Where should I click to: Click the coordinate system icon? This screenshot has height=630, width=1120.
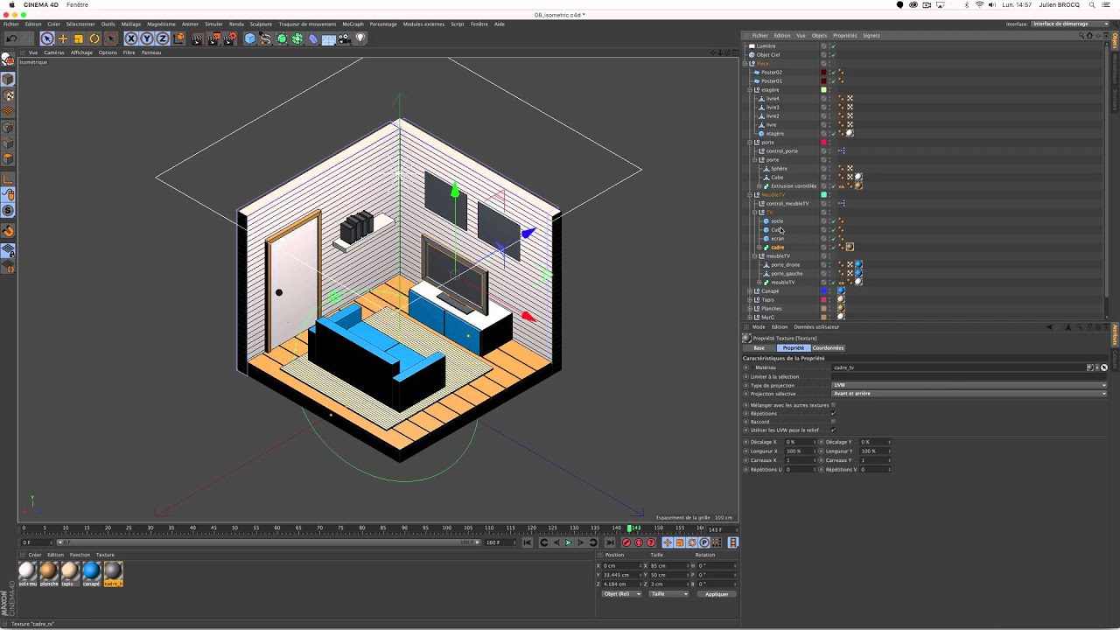[179, 38]
